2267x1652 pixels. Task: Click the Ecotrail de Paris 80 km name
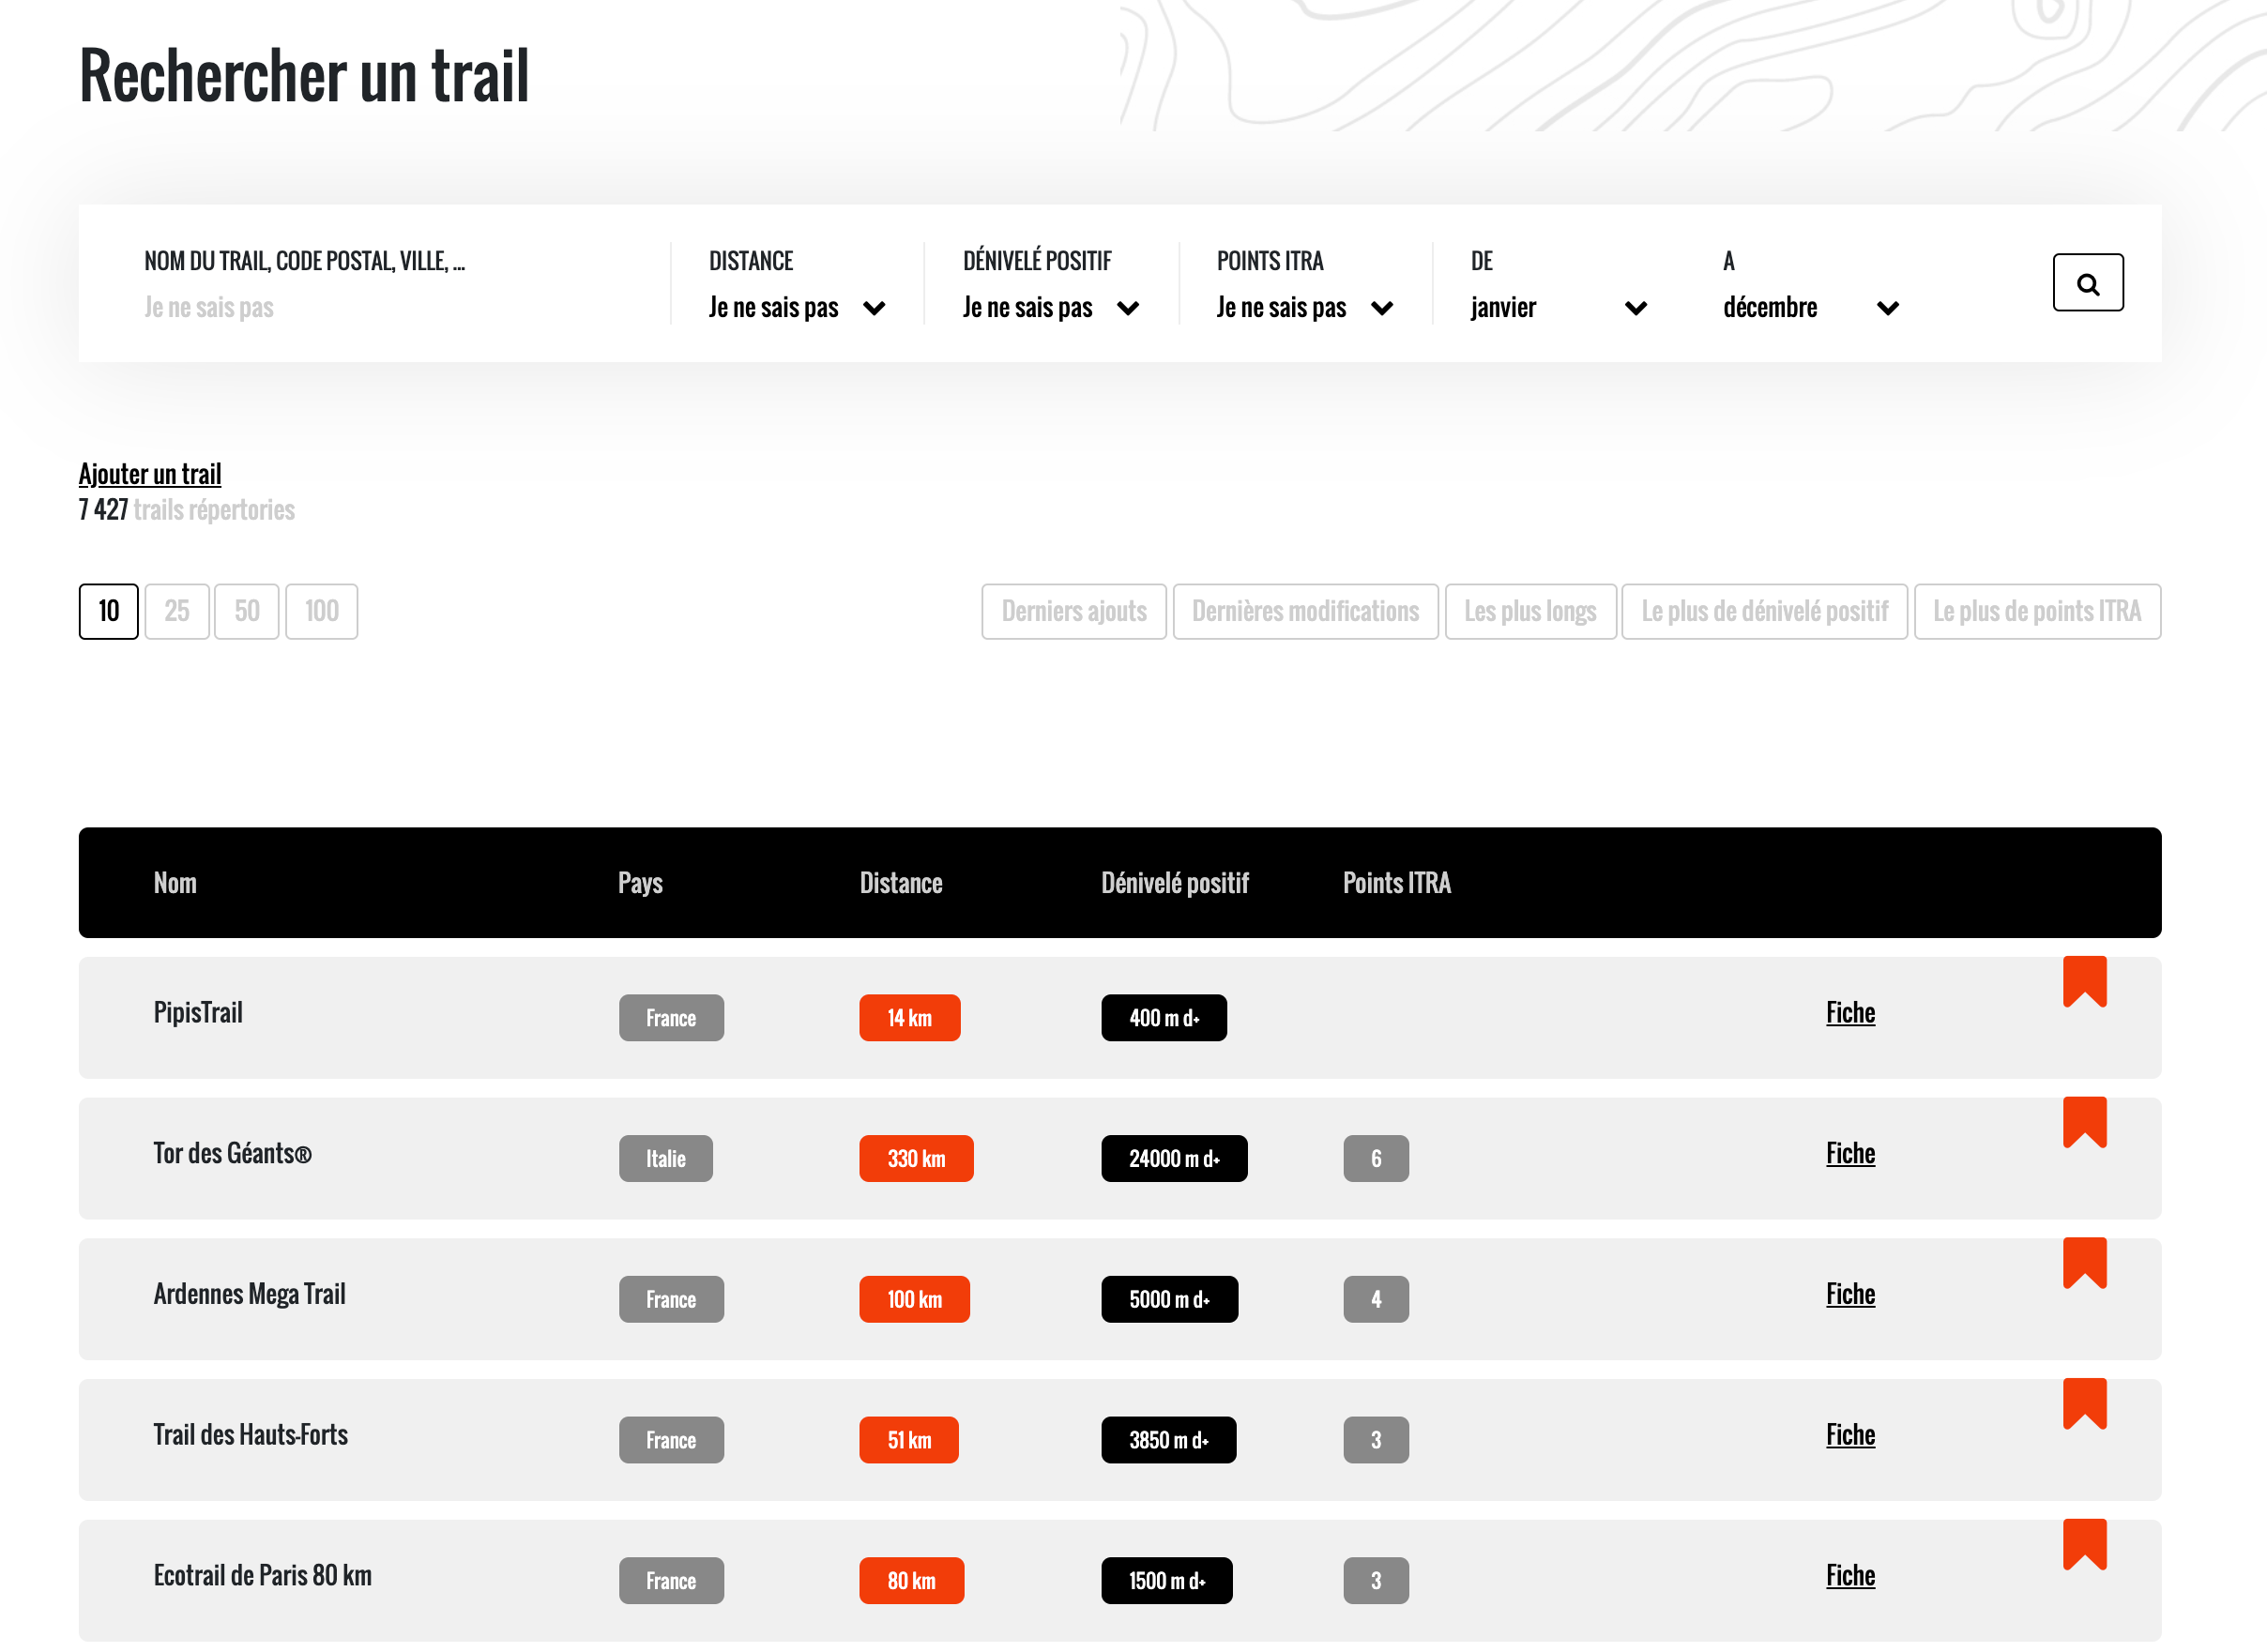(x=262, y=1577)
